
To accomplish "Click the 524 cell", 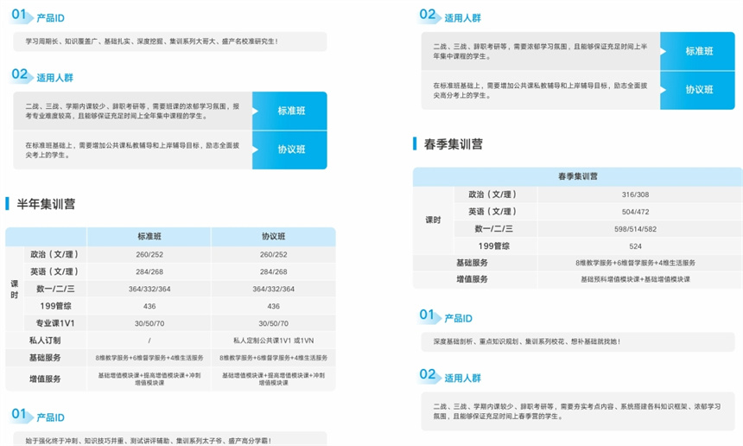I will (x=635, y=246).
